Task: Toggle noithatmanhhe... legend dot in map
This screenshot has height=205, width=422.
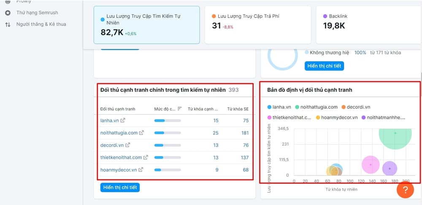Action: tap(364, 118)
